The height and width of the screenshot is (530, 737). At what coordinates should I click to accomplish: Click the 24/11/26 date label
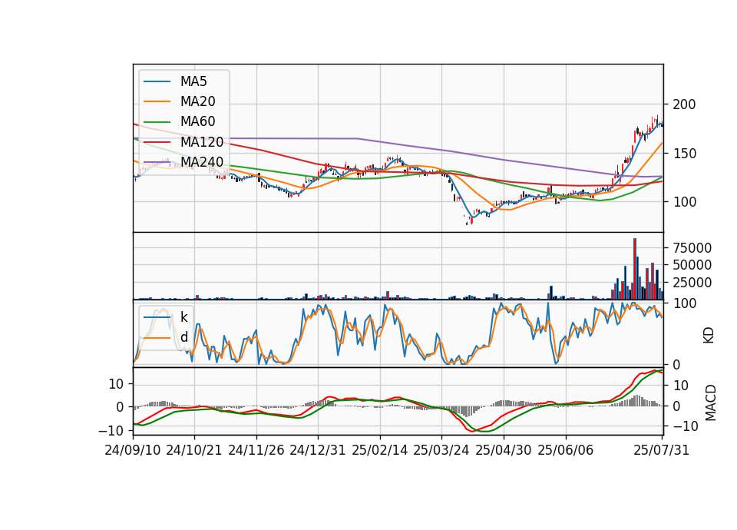(256, 450)
